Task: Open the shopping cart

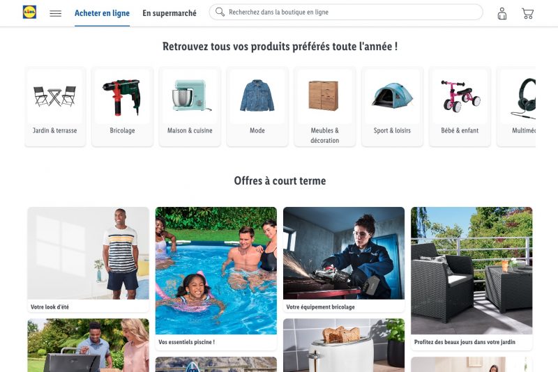Action: pos(527,13)
